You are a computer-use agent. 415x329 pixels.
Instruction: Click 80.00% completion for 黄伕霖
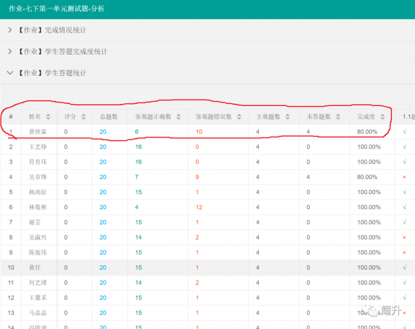point(367,132)
